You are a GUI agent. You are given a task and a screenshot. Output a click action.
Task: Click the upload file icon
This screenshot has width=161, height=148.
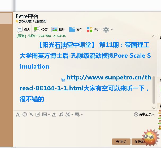pos(54,114)
